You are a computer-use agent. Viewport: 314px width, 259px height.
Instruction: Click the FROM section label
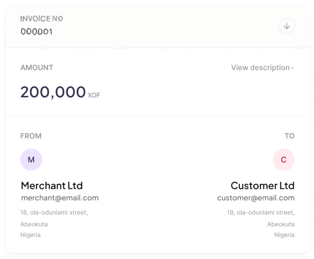point(31,136)
